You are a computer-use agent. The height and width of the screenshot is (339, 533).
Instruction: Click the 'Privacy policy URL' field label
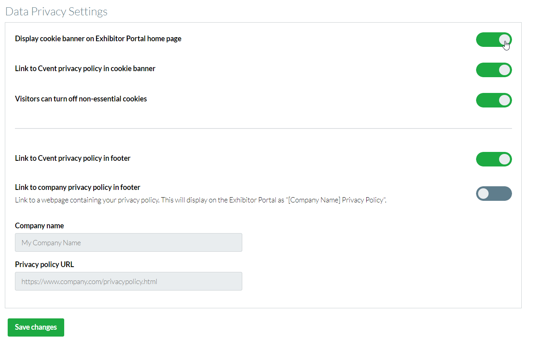tap(44, 265)
